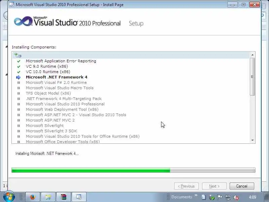Open the Action Center flag tray icon
This screenshot has width=269, height=202.
220,197
